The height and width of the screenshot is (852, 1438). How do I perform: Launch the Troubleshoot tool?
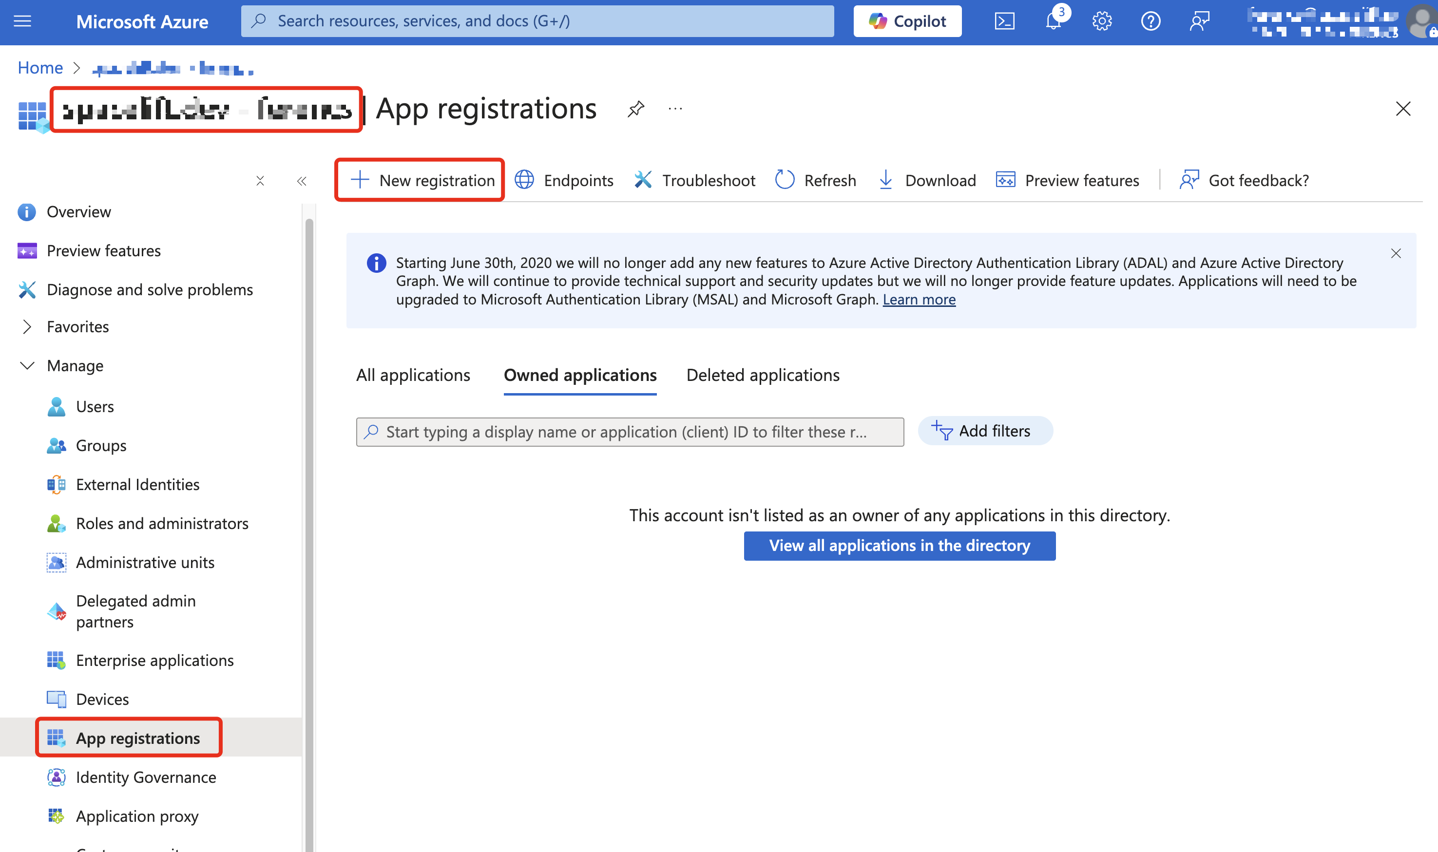pyautogui.click(x=708, y=180)
